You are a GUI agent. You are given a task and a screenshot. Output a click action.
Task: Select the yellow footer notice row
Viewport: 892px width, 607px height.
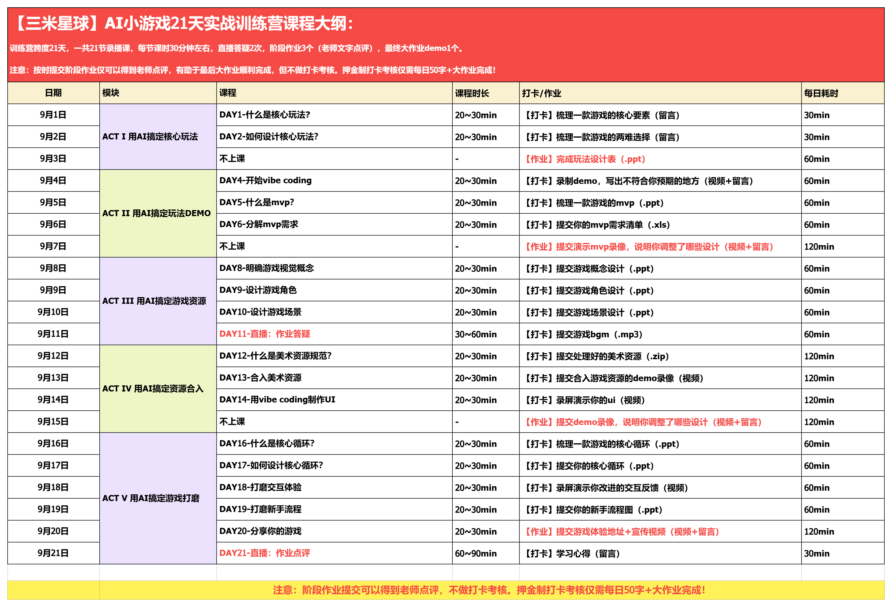488,590
